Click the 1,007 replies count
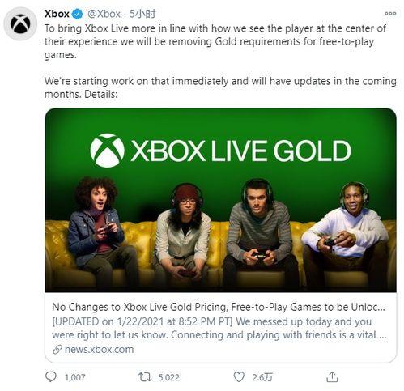Viewport: 404px width, 391px height. pyautogui.click(x=74, y=377)
